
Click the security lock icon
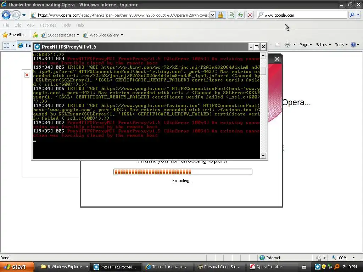(x=220, y=15)
